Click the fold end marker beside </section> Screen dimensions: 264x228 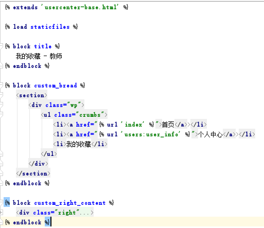coord(1,173)
